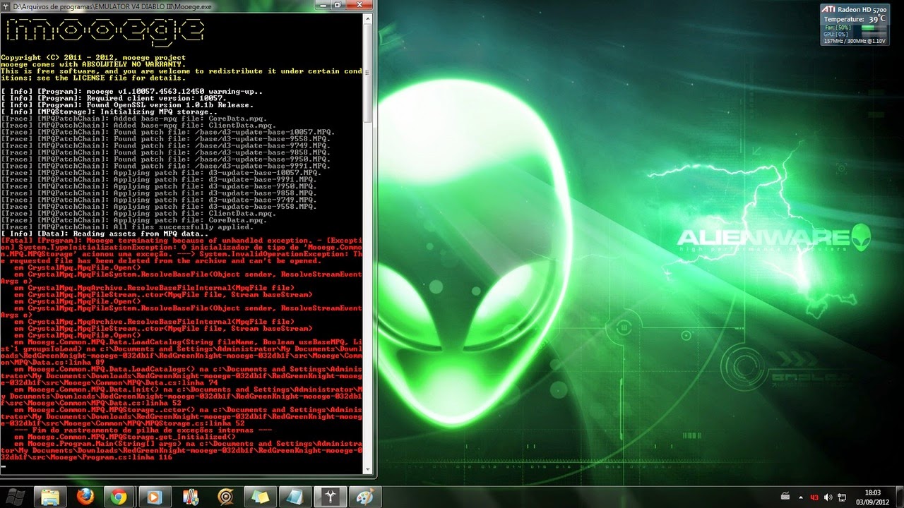Select the Mooege console taskbar button

pyautogui.click(x=331, y=497)
